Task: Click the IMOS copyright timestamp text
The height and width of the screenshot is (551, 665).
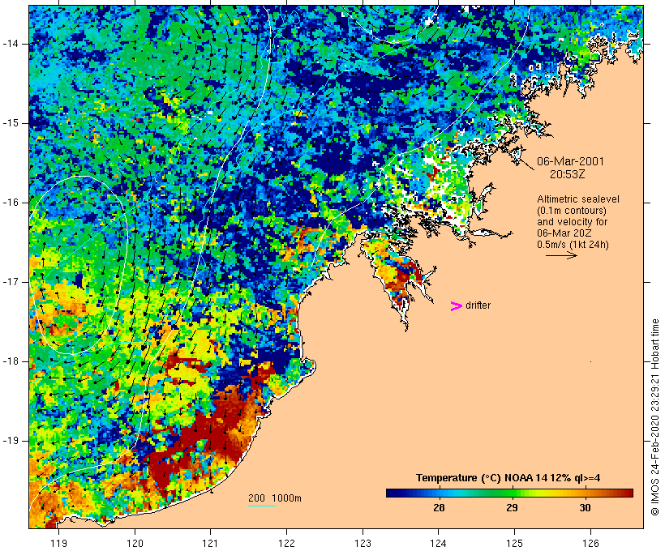Action: 654,417
